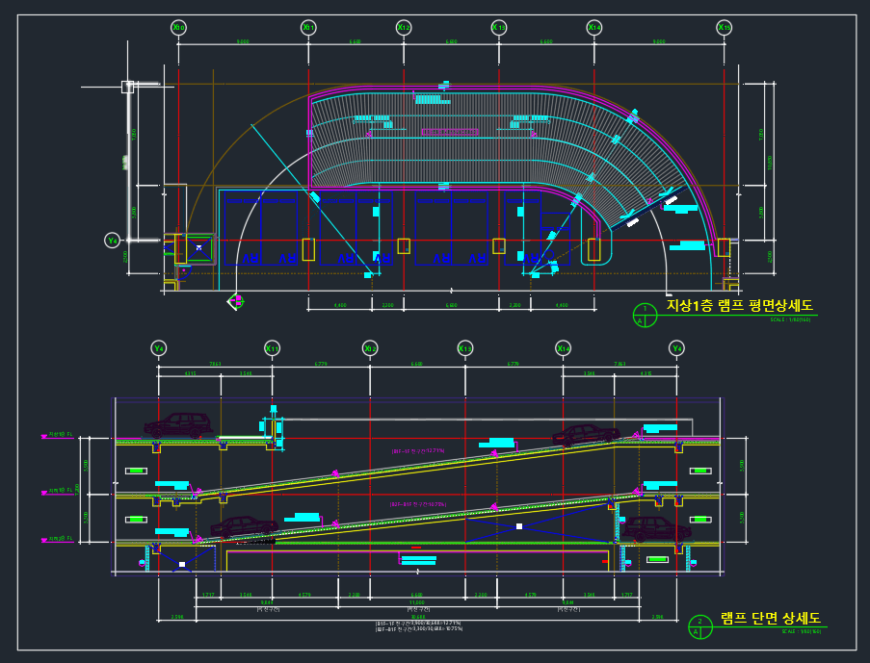Select the X10 grid bubble
This screenshot has height=663, width=870.
click(x=178, y=27)
